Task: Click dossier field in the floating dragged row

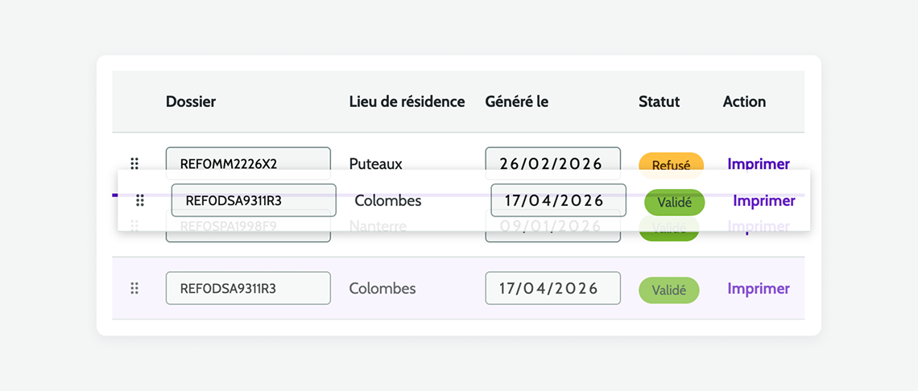Action: tap(254, 200)
